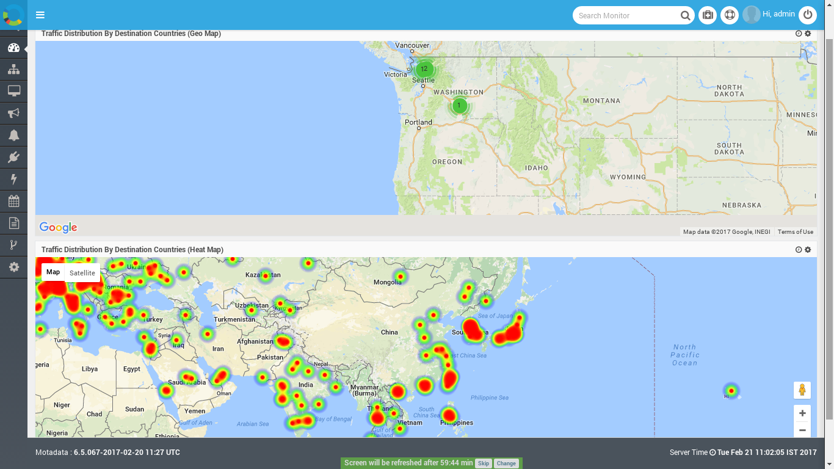This screenshot has height=469, width=834.
Task: Click the Google logo on geo map
Action: pos(58,228)
